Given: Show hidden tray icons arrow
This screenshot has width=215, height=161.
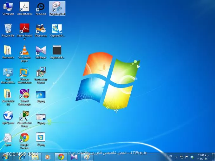Looking at the screenshot, I should click(177, 157).
